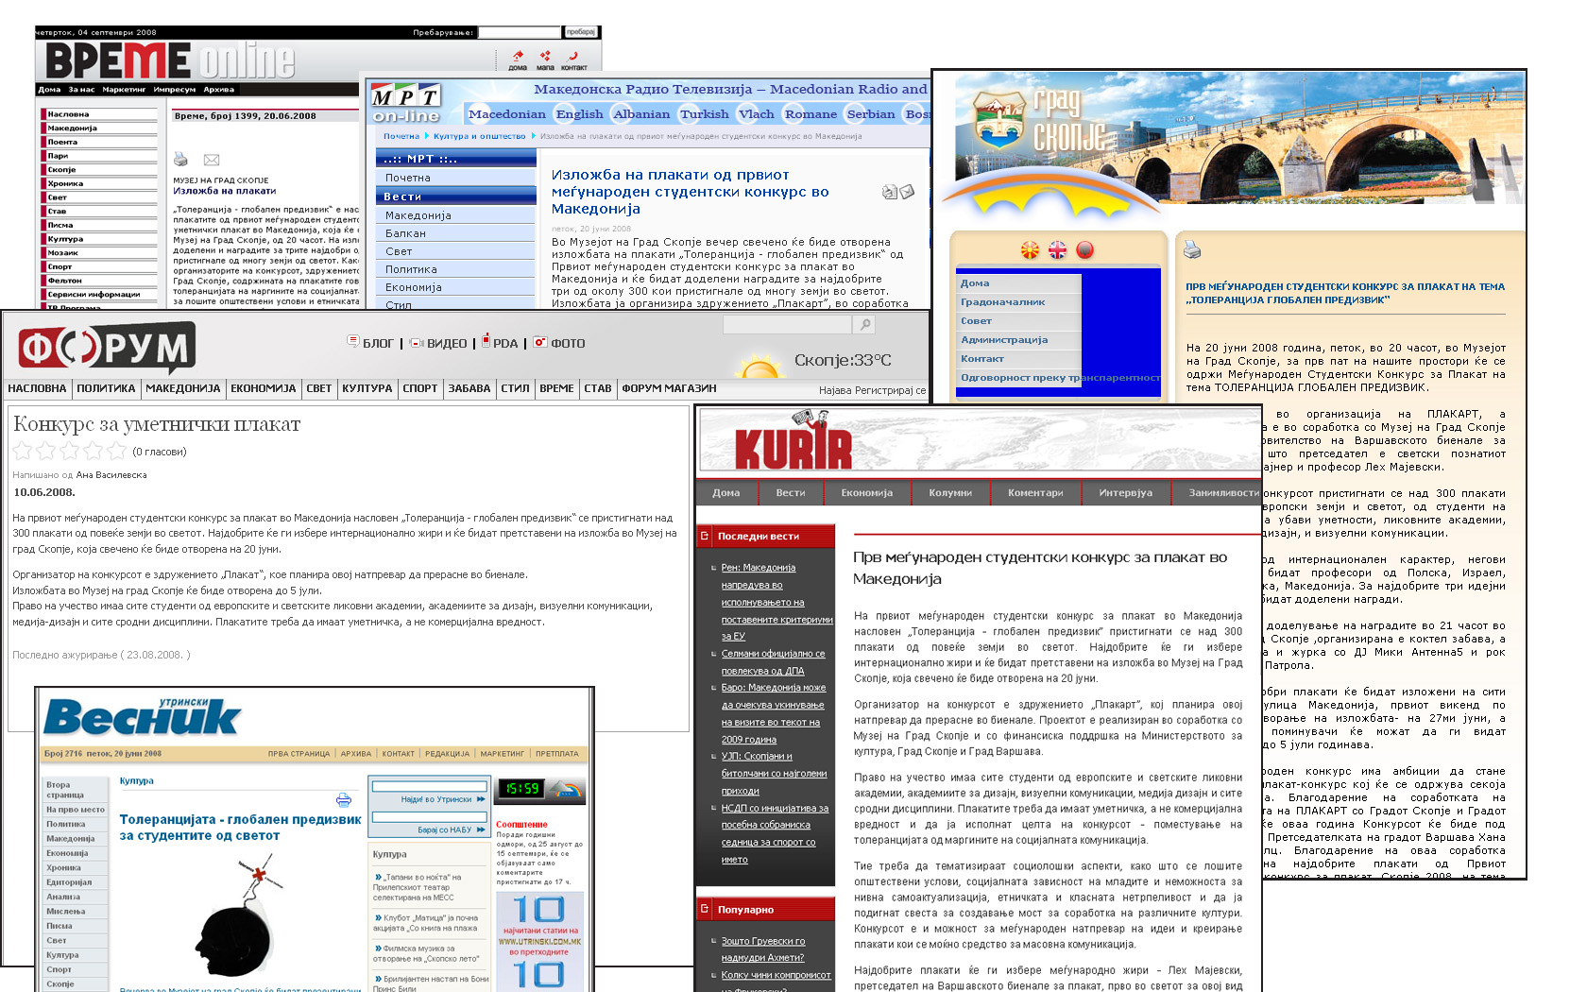
Task: Print the Време online article using printer icon
Action: click(180, 160)
